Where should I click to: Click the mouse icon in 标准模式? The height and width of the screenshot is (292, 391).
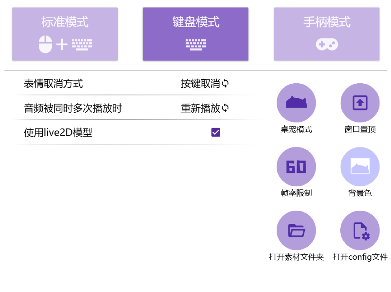tap(44, 45)
